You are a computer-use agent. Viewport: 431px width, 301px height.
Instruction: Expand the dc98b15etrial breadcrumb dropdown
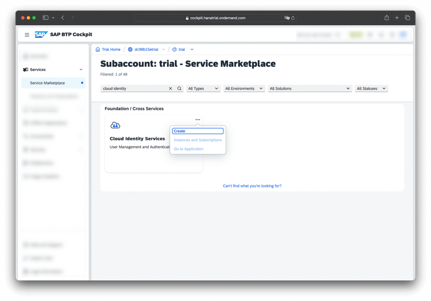point(163,50)
